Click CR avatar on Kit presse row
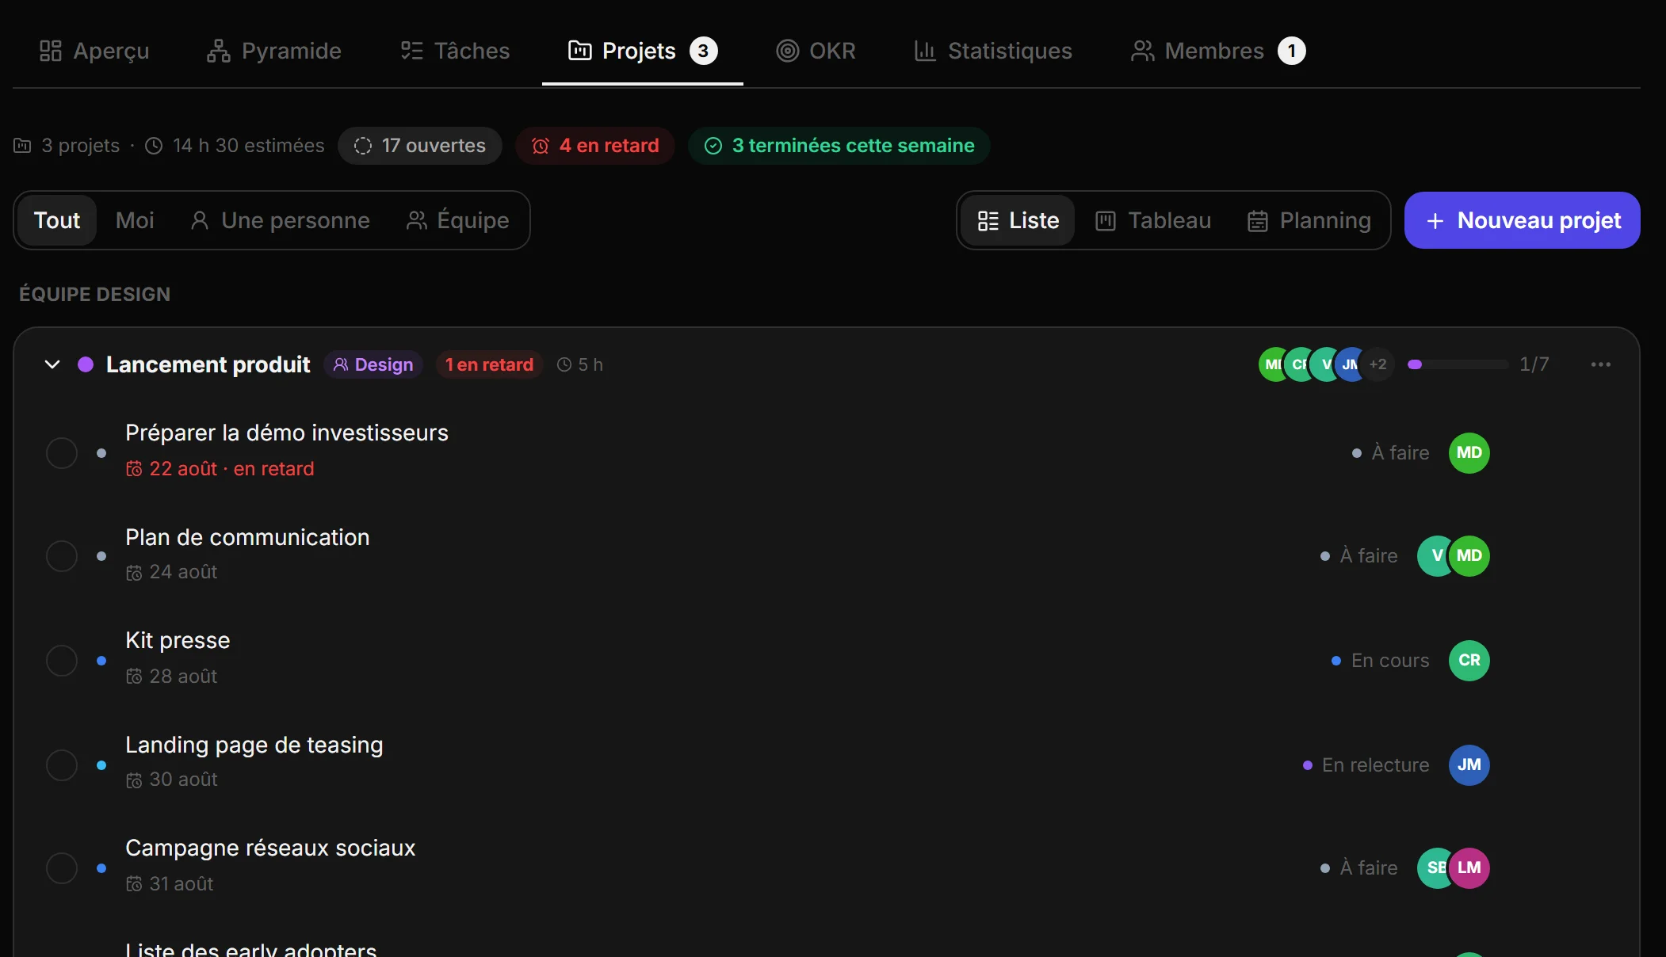Image resolution: width=1666 pixels, height=957 pixels. pos(1469,661)
